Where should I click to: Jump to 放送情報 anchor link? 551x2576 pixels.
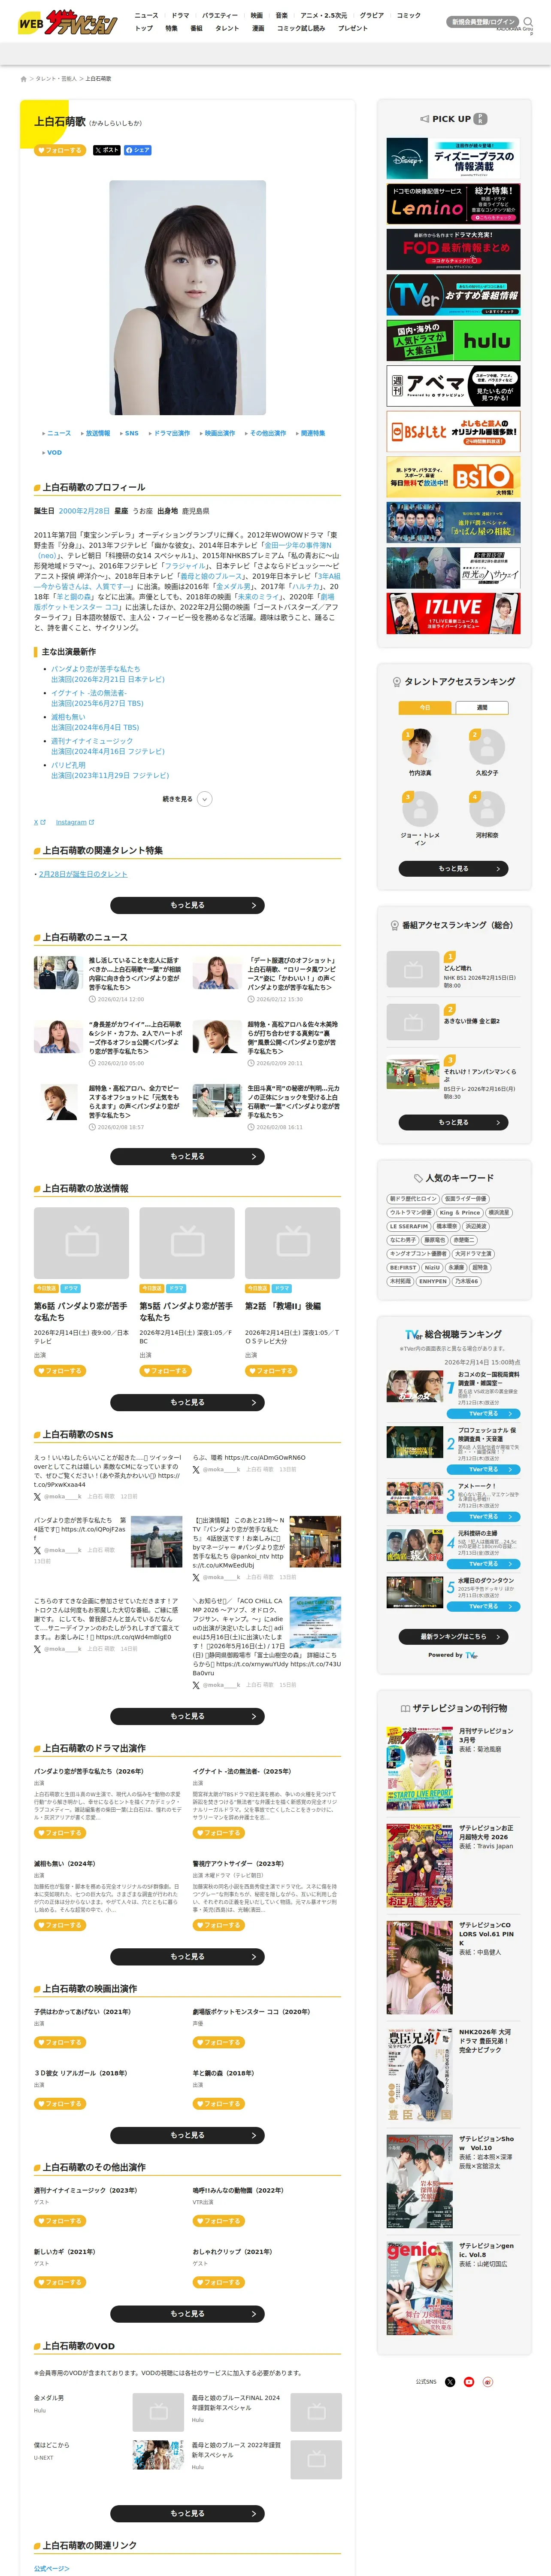tap(97, 433)
